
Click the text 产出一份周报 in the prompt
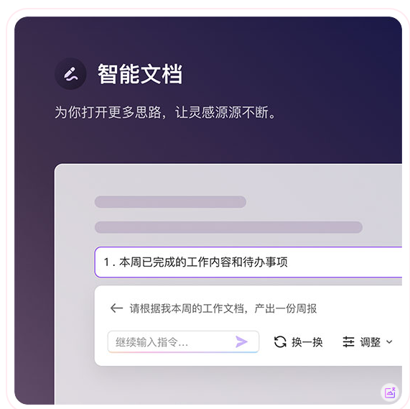[x=286, y=308]
